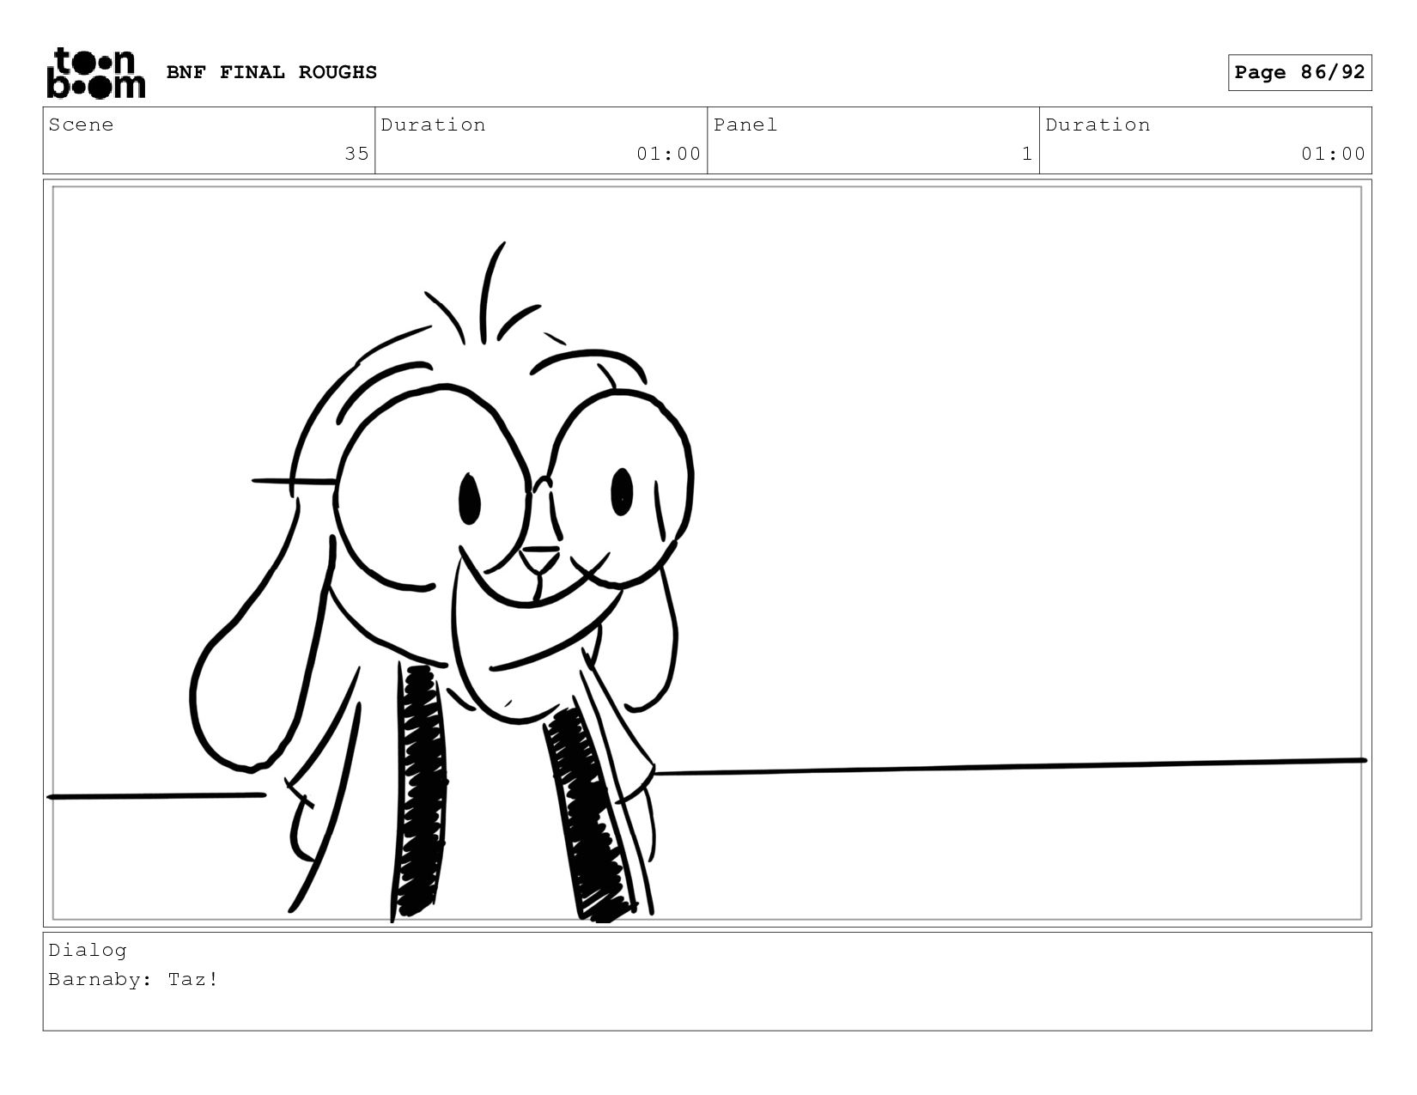
Task: Select scene number '35'
Action: click(356, 154)
